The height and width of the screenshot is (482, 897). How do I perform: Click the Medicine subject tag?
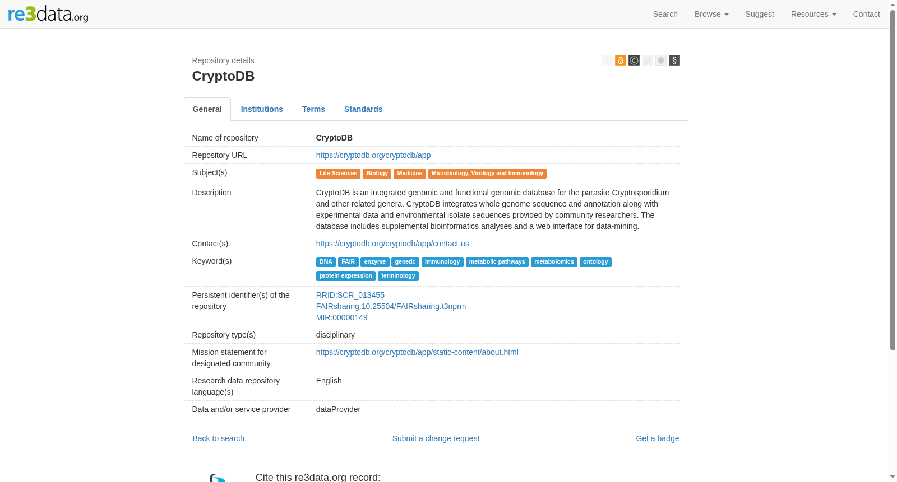click(x=410, y=174)
